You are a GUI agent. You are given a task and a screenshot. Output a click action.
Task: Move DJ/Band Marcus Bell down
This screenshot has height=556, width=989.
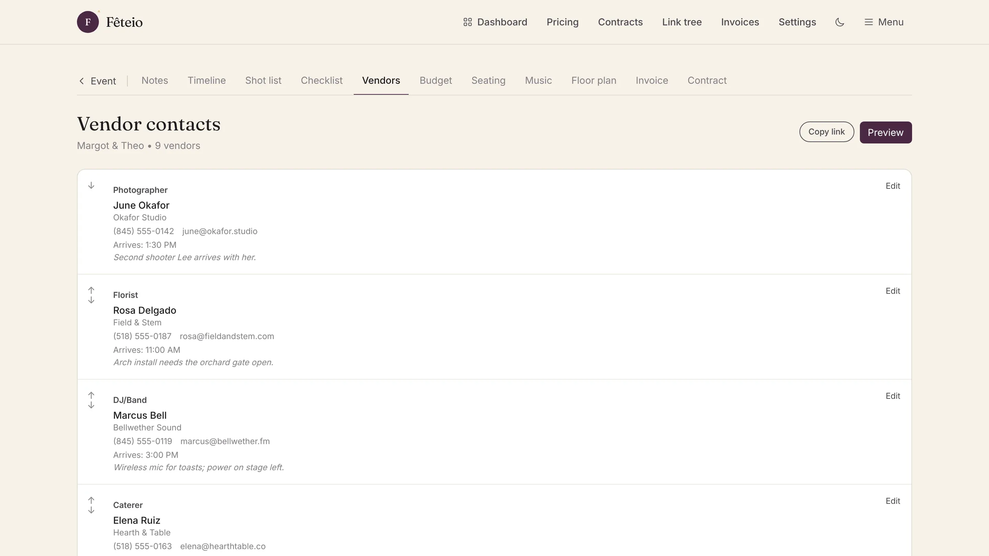point(91,405)
